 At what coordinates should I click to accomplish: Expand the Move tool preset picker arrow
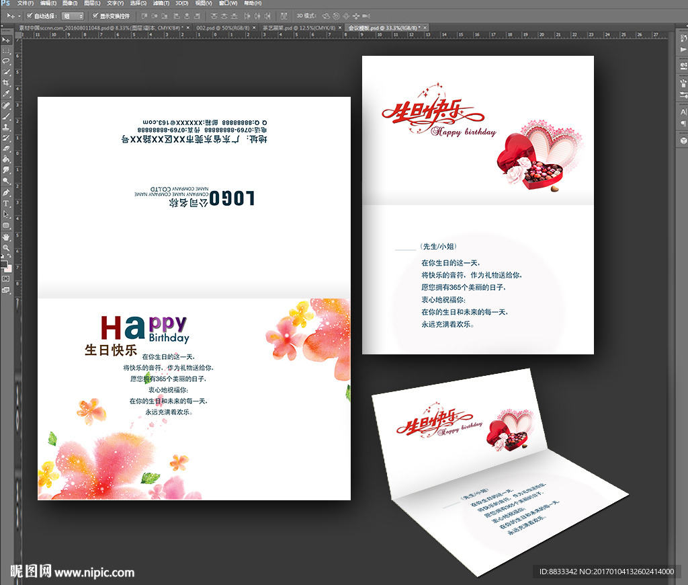coord(19,15)
